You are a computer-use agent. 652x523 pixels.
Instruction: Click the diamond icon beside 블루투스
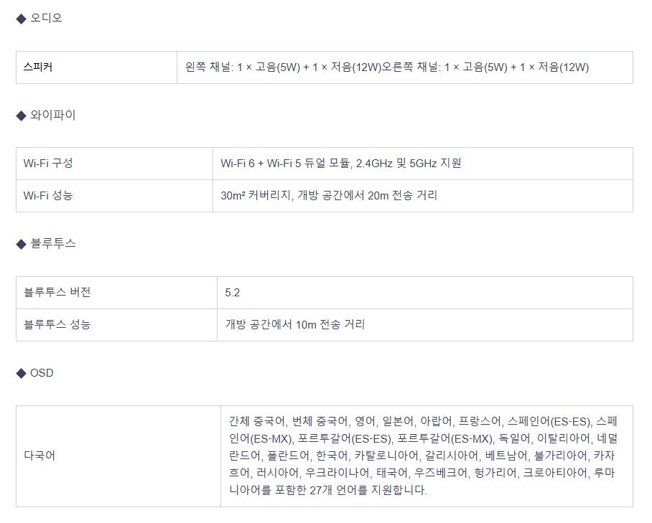point(22,244)
